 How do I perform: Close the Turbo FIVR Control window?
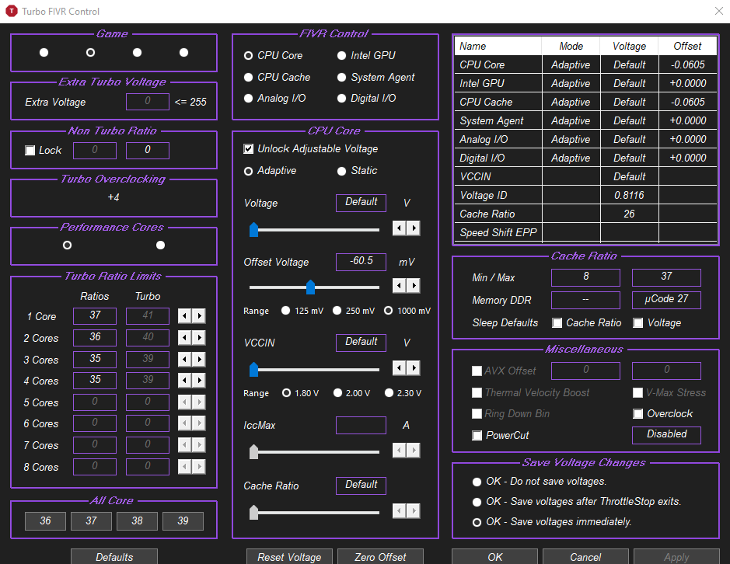point(719,11)
